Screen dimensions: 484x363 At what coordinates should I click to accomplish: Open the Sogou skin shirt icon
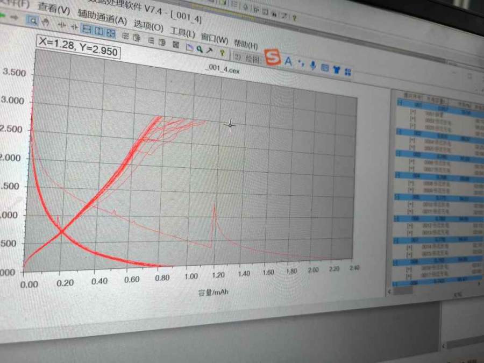click(x=337, y=69)
